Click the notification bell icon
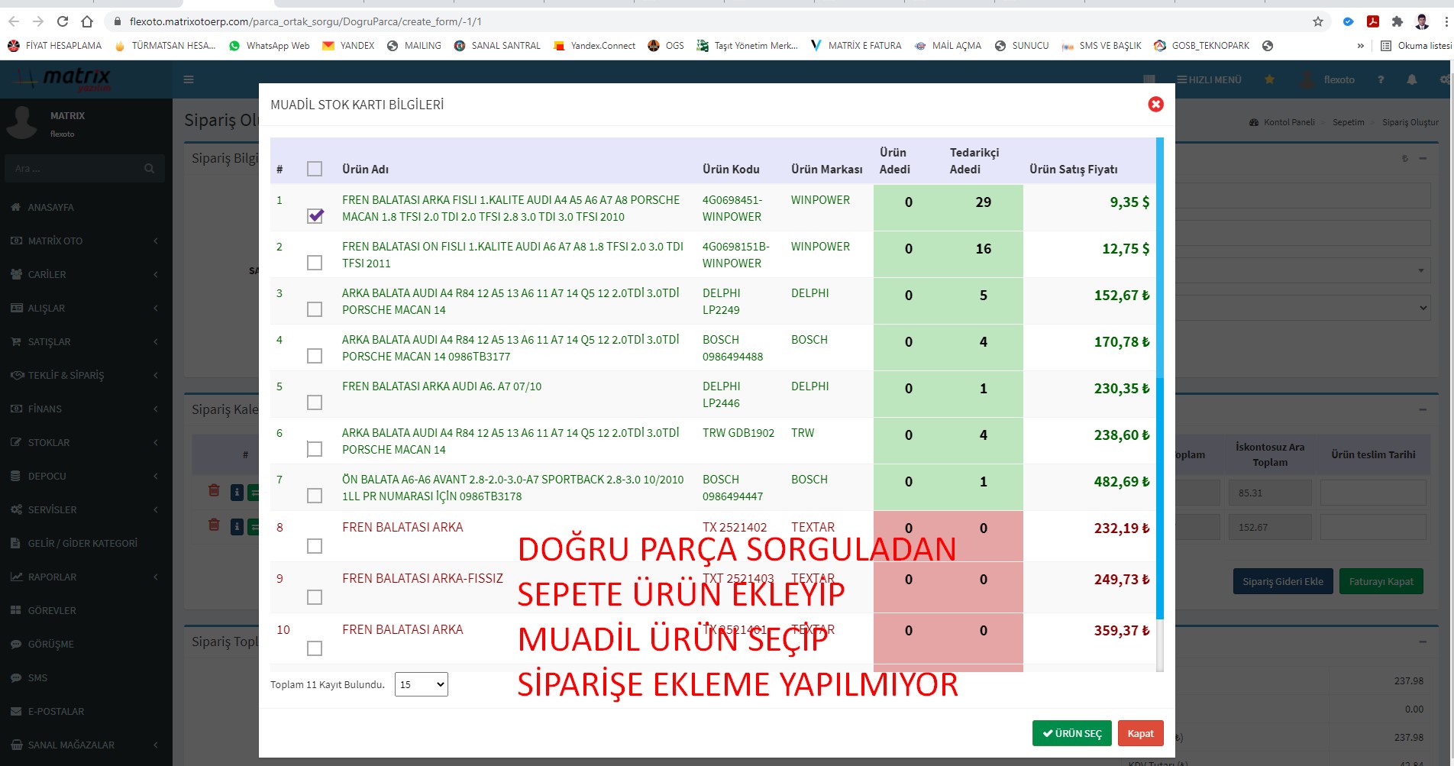1454x766 pixels. click(x=1411, y=79)
